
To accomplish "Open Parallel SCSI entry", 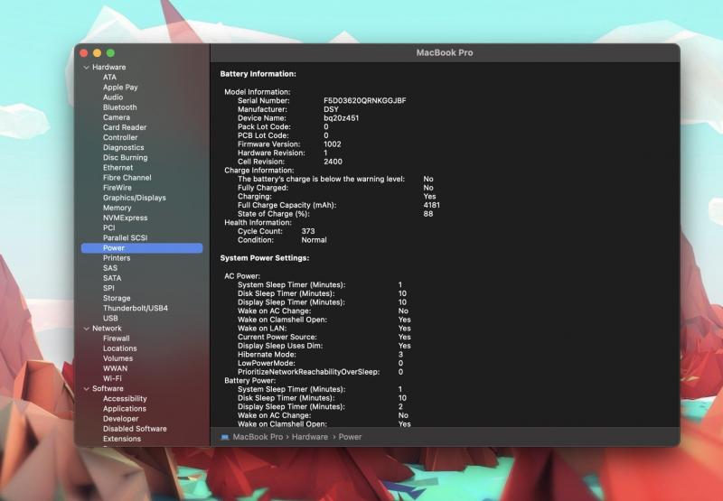I will pos(125,238).
